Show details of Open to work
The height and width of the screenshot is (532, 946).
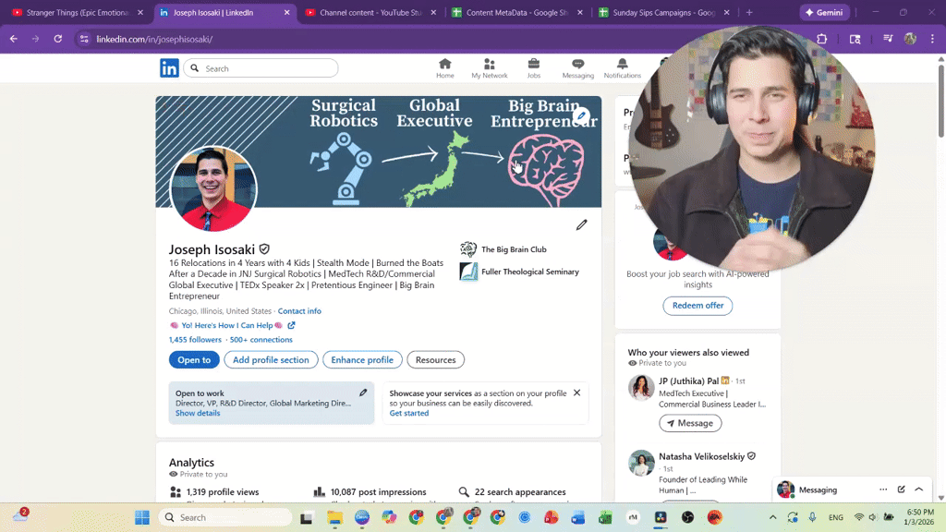point(198,413)
